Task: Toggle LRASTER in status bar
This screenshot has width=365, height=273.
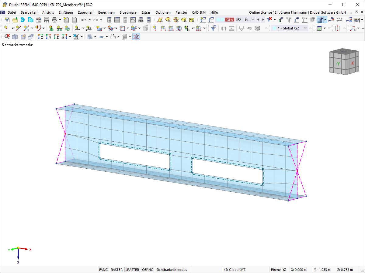Action: (x=132, y=269)
